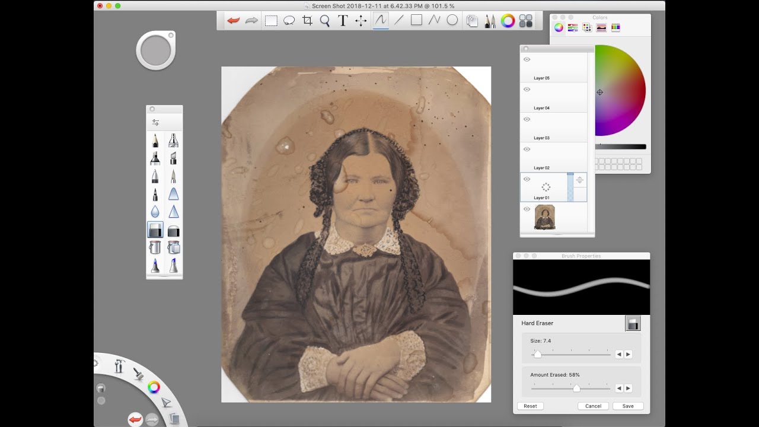The height and width of the screenshot is (427, 759).
Task: Click the gray Redo arrow in top toolbar
Action: pos(252,21)
